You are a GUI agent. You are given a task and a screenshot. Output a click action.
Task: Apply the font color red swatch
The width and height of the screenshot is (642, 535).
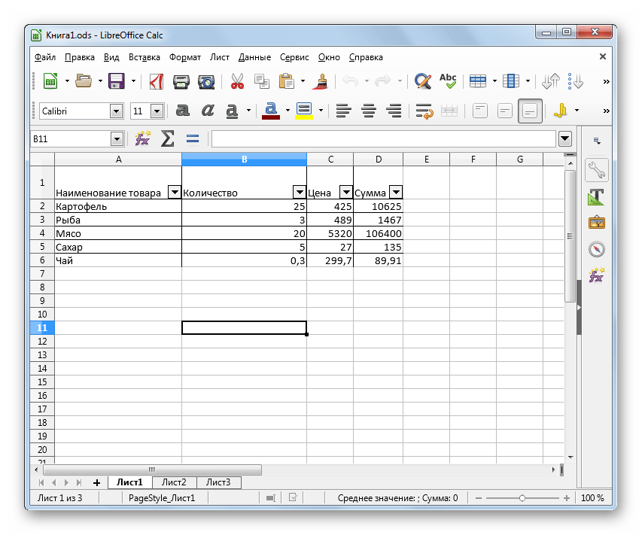pyautogui.click(x=271, y=111)
